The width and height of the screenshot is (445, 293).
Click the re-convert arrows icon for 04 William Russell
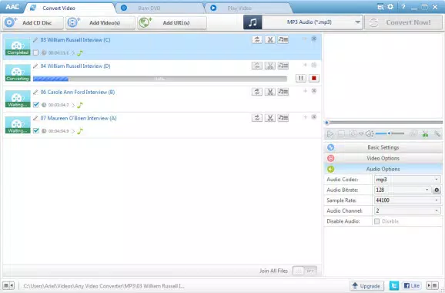pos(257,66)
